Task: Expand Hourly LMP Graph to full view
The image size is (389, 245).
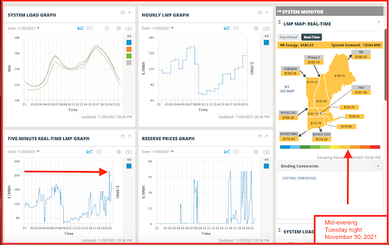Action: point(267,13)
